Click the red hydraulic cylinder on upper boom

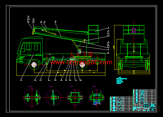(x=49, y=32)
